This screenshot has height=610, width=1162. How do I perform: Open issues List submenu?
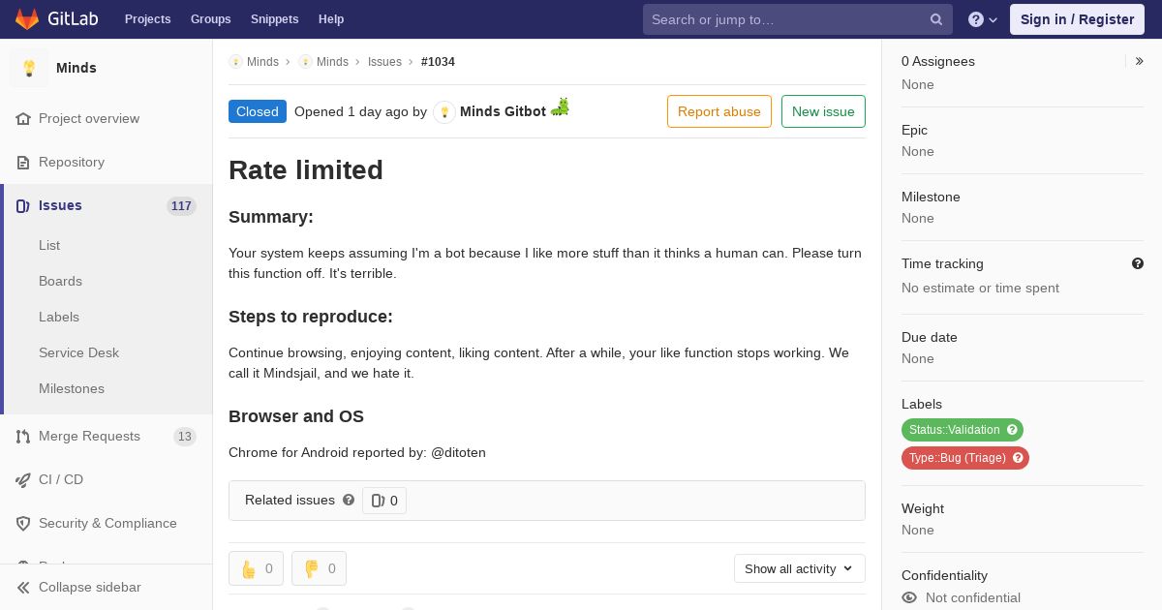pyautogui.click(x=49, y=245)
